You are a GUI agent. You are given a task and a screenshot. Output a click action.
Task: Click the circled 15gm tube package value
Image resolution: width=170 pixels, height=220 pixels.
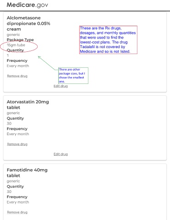coord(16,45)
